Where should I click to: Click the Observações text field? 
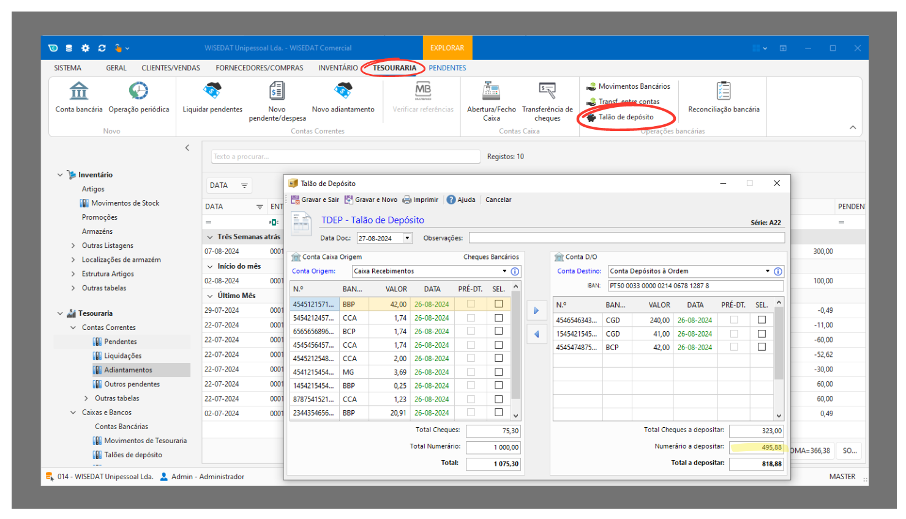(x=626, y=238)
